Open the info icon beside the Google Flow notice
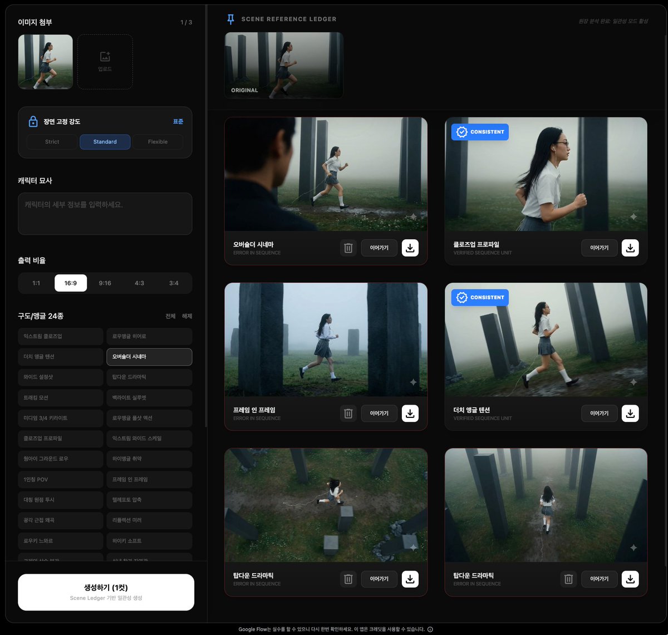 click(x=430, y=629)
